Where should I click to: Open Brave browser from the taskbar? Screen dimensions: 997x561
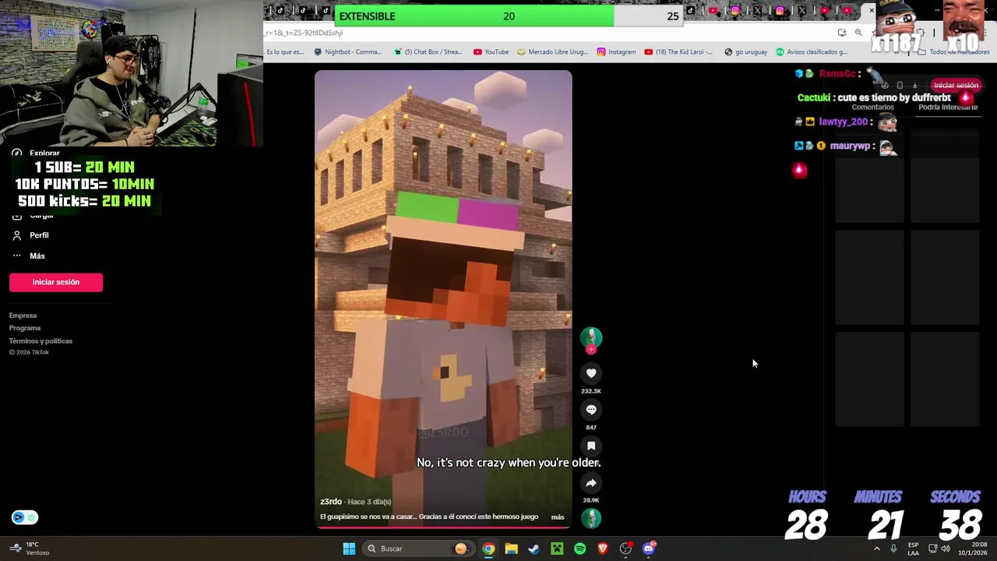click(603, 549)
